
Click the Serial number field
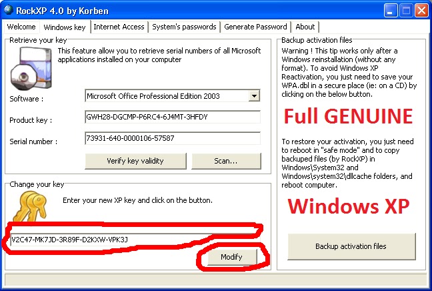point(173,138)
